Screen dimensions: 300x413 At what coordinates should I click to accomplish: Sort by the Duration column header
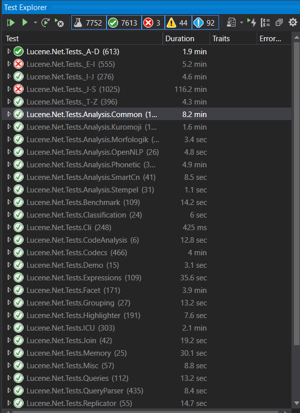(x=186, y=39)
